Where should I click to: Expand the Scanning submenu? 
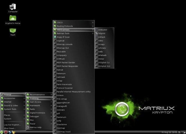pos(39,98)
